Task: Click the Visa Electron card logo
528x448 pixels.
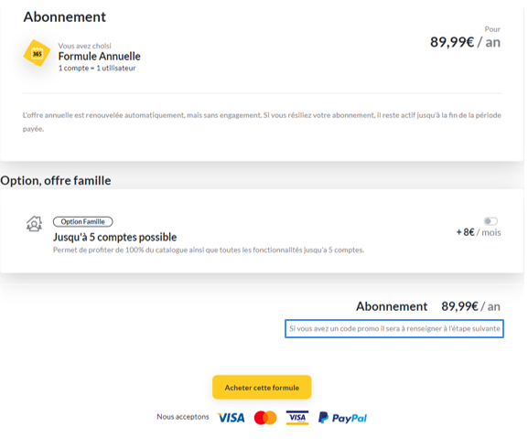Action: (x=297, y=418)
